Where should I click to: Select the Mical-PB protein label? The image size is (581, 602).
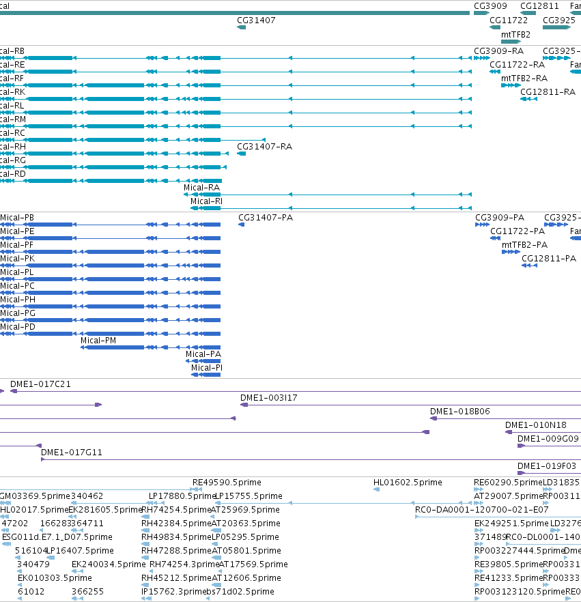point(17,218)
